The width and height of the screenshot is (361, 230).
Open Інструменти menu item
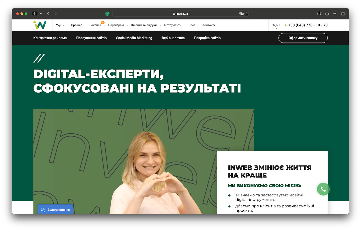[173, 25]
